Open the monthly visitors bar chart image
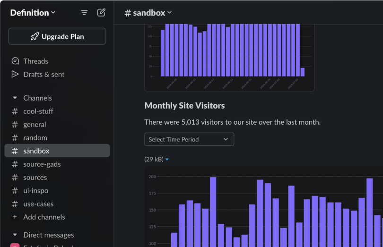This screenshot has width=383, height=247. tap(263, 207)
